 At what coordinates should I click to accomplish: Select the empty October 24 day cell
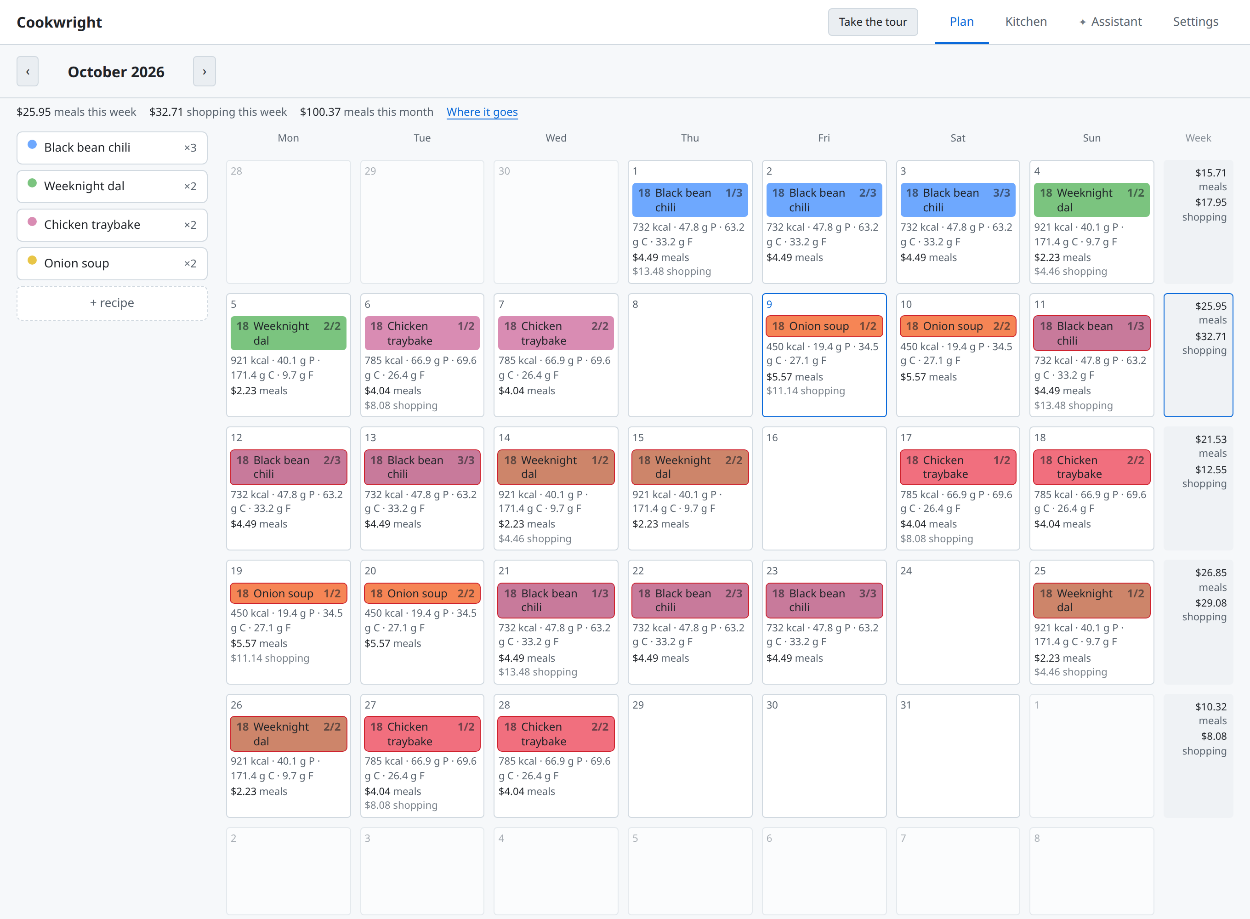click(x=958, y=622)
